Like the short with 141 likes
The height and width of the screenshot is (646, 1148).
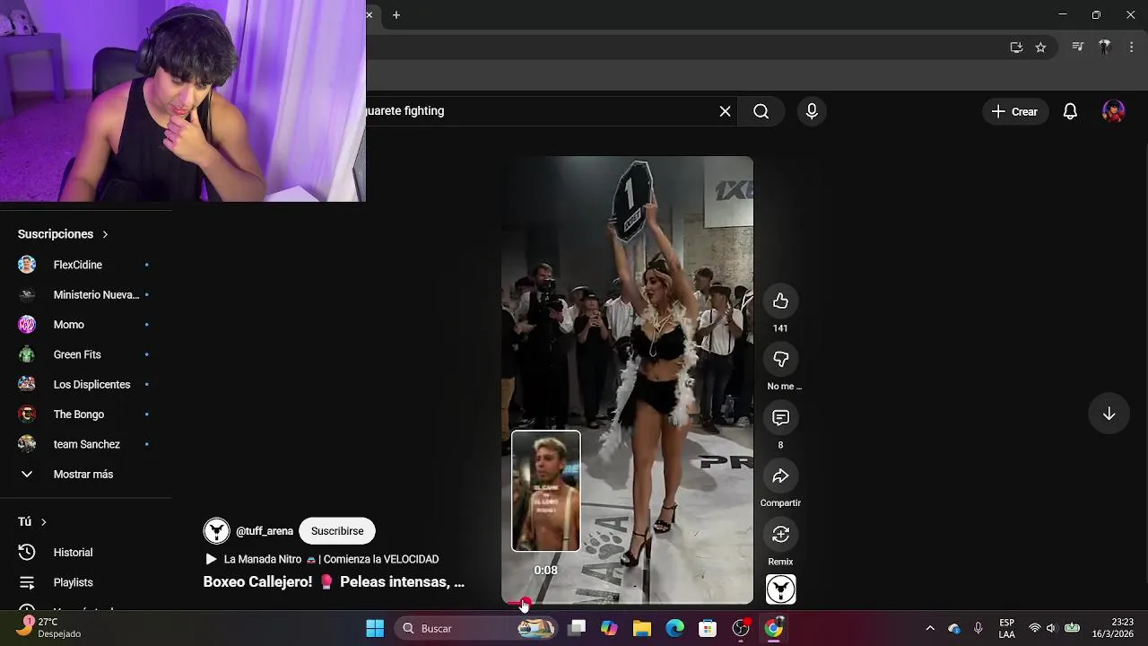coord(780,301)
